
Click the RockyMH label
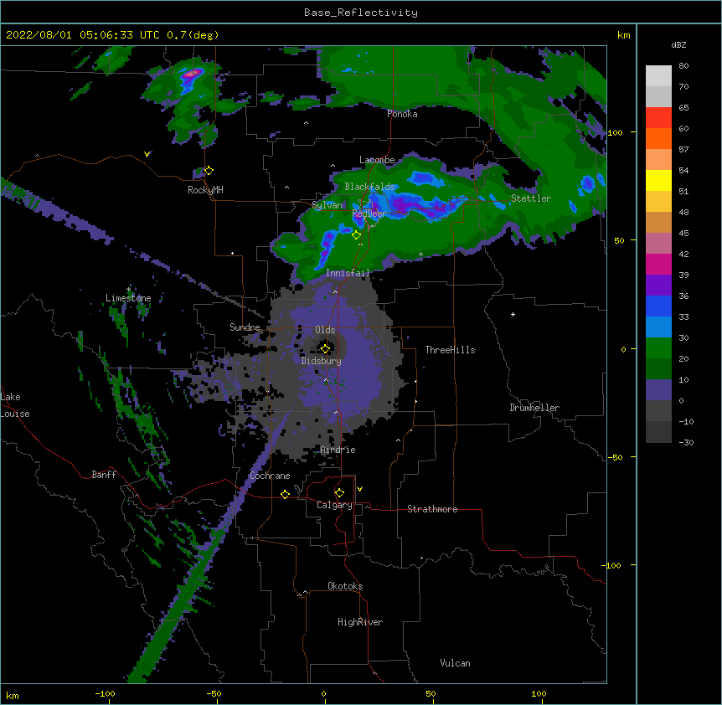pyautogui.click(x=205, y=190)
